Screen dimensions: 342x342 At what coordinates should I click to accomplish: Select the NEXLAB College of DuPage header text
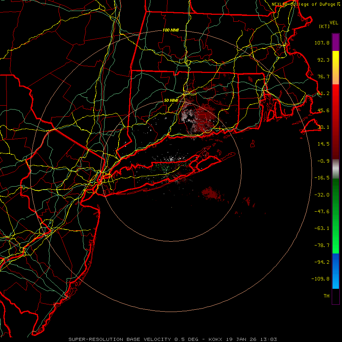coord(306,4)
